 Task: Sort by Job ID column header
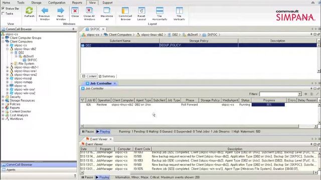coord(91,100)
